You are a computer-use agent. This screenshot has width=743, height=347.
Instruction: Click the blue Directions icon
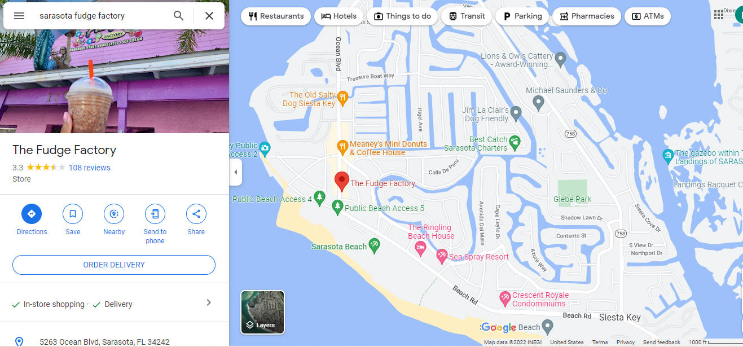tap(32, 214)
